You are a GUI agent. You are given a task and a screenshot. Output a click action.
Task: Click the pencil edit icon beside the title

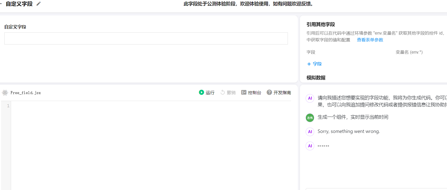pyautogui.click(x=39, y=4)
